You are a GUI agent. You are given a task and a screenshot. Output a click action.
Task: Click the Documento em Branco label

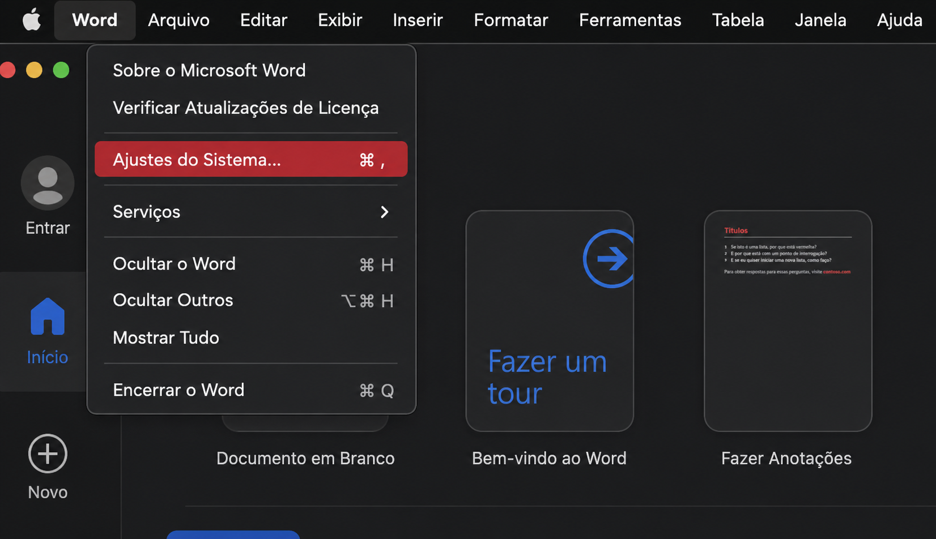[305, 458]
